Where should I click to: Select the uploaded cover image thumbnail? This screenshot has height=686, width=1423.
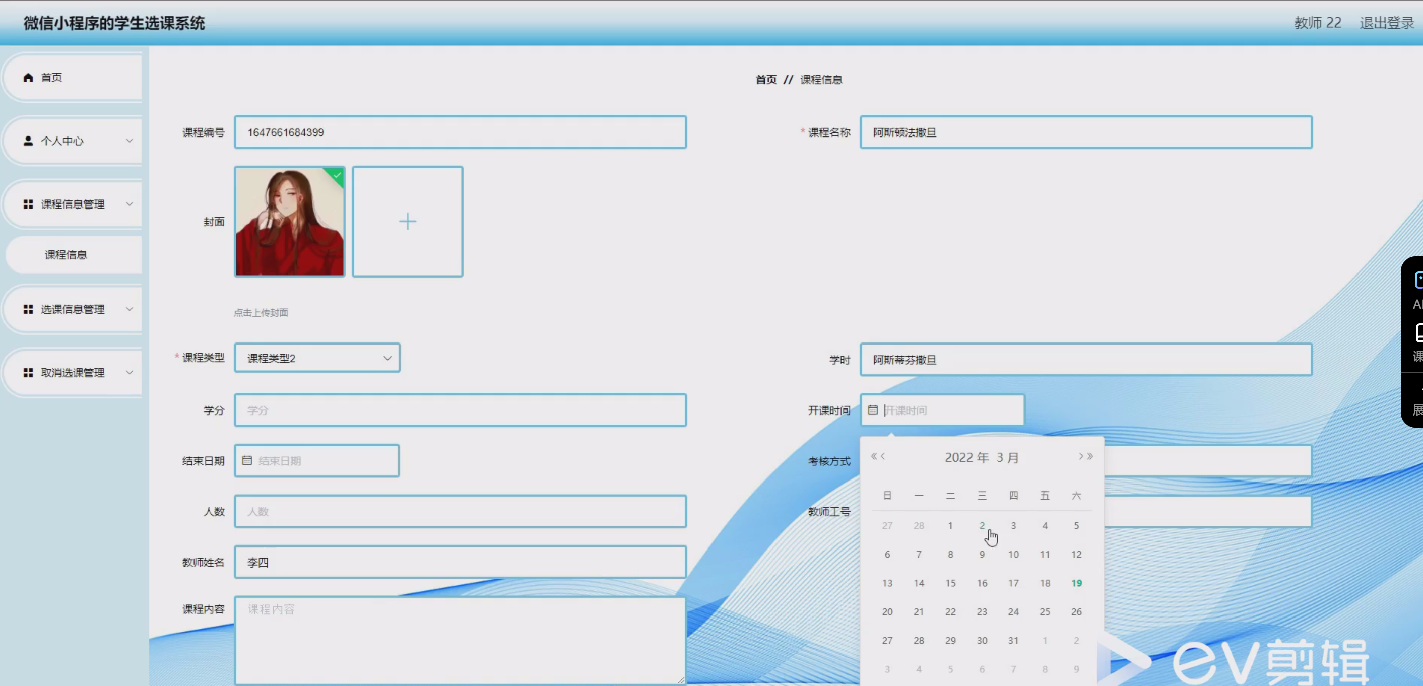289,222
